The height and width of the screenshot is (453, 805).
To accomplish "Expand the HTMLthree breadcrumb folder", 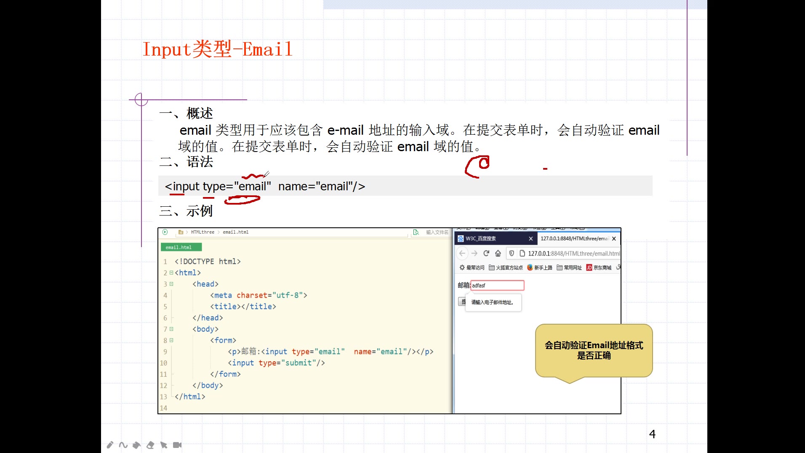I will [202, 232].
